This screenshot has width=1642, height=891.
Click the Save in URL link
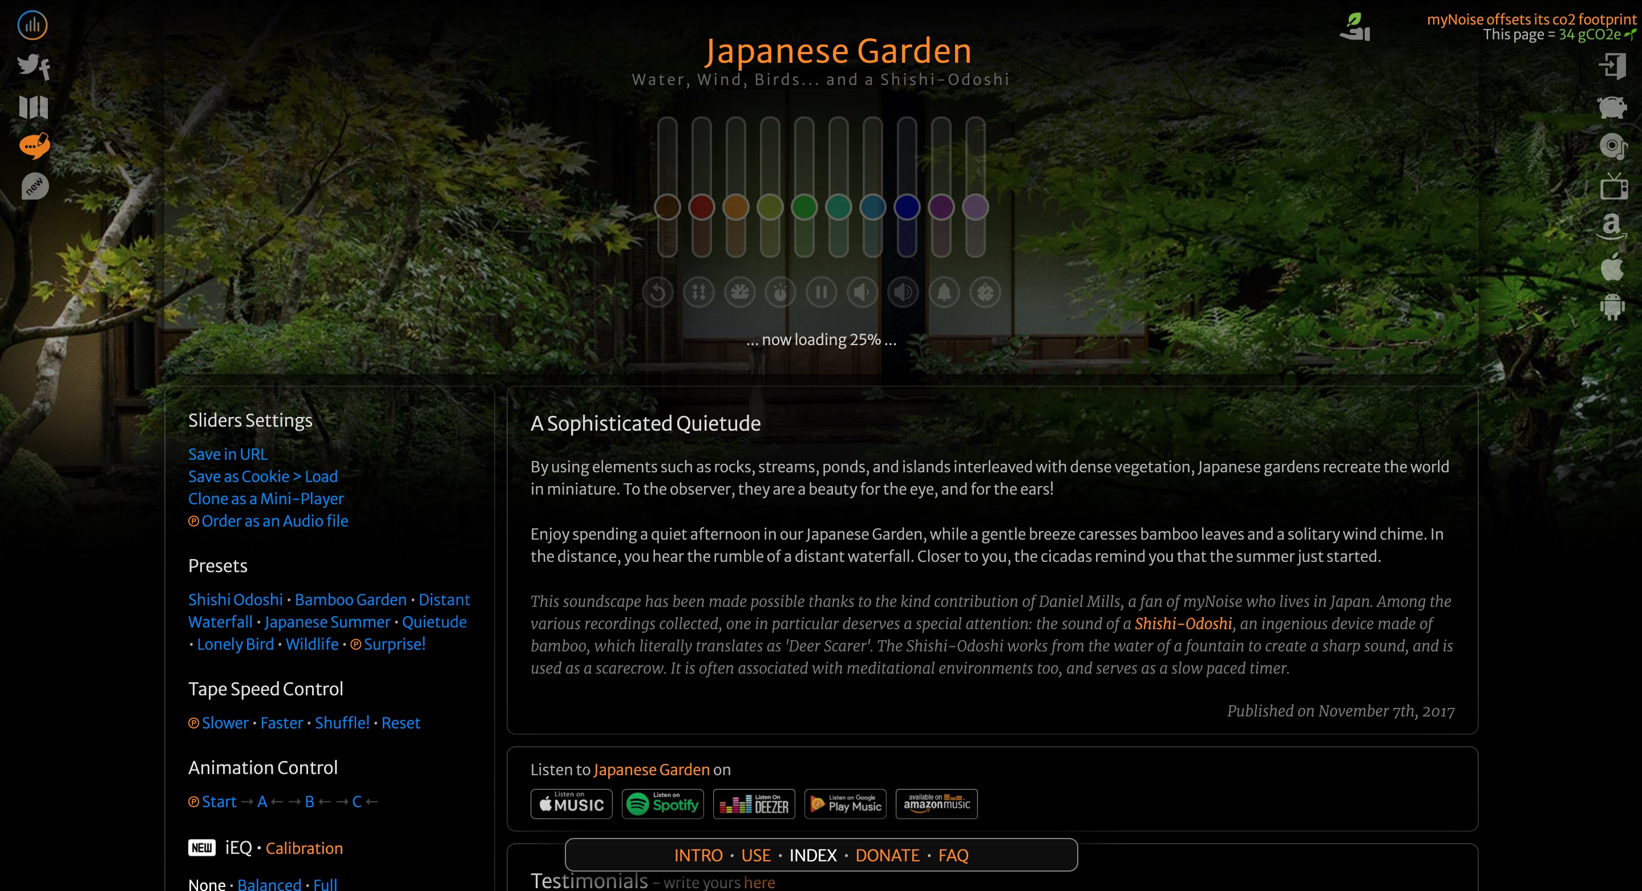click(x=228, y=455)
